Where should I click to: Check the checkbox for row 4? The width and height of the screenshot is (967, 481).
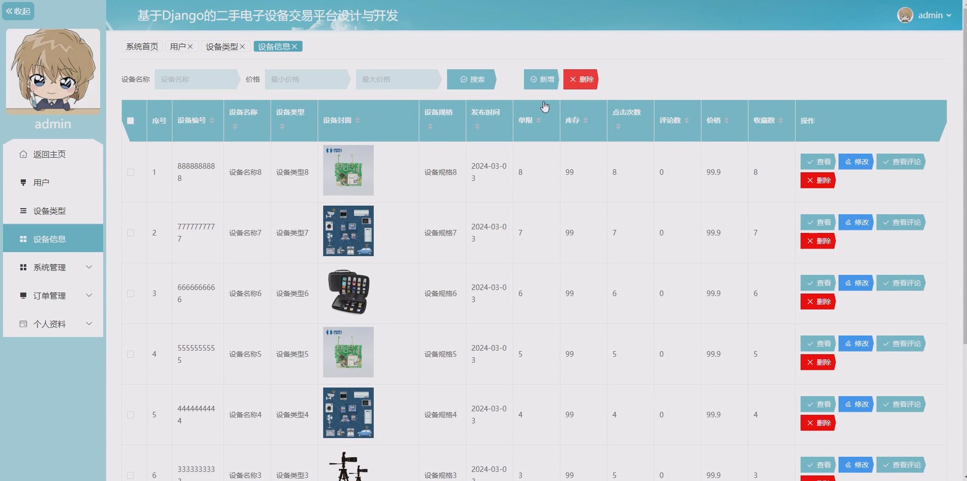(x=130, y=354)
